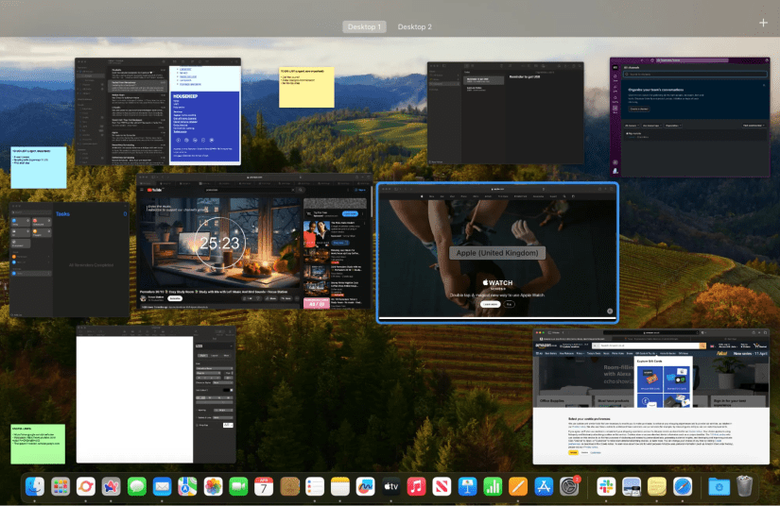Click the Calendar icon in dock
Screen dimensions: 780x506
(x=264, y=486)
